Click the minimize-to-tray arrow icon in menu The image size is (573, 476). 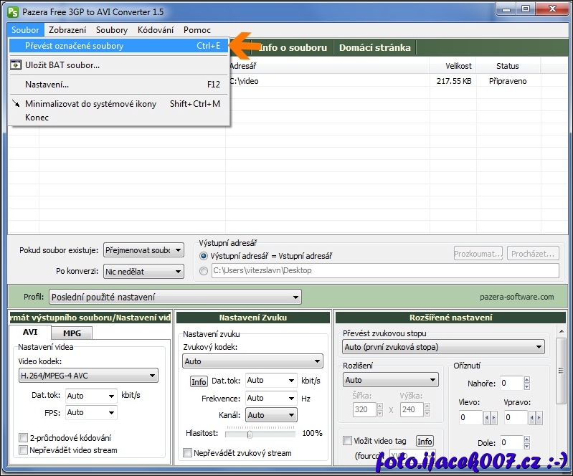click(x=16, y=104)
